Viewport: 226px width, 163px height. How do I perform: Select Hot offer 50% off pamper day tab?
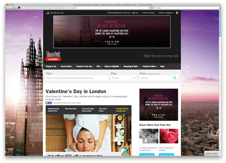(122, 110)
